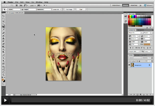
Task: Select the Zoom tool in toolbox
Action: (x=4, y=75)
